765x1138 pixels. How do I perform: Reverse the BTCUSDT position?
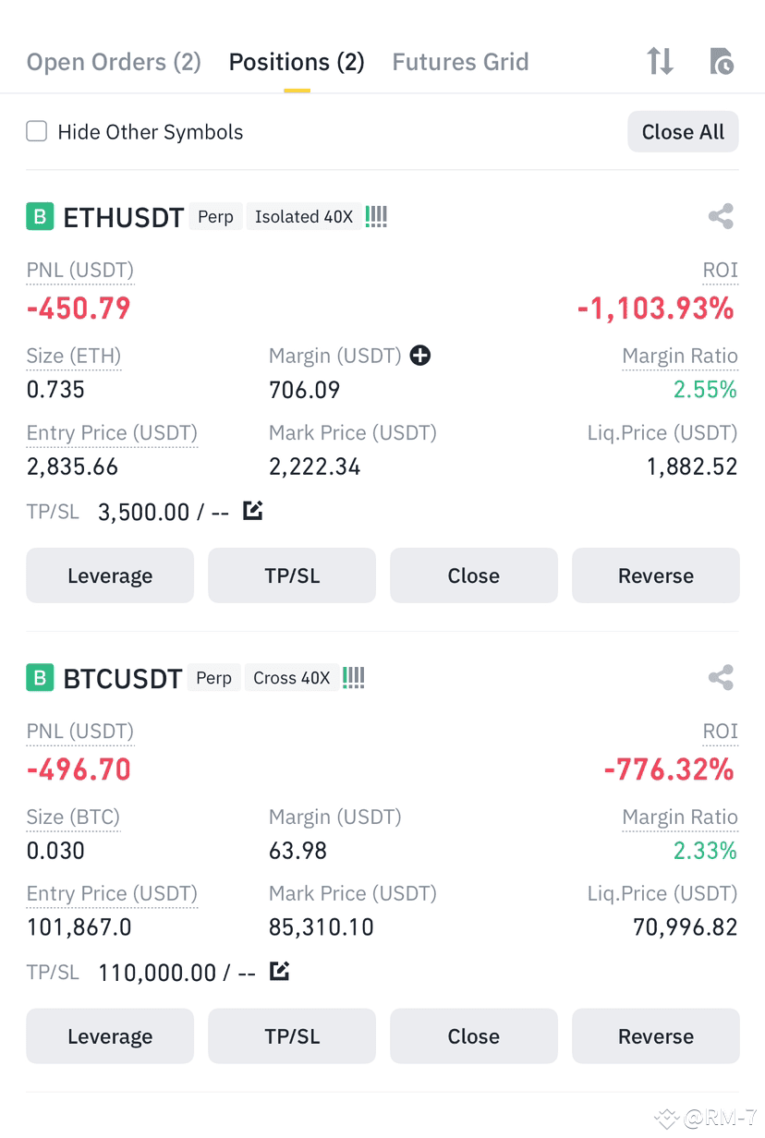pos(656,1036)
